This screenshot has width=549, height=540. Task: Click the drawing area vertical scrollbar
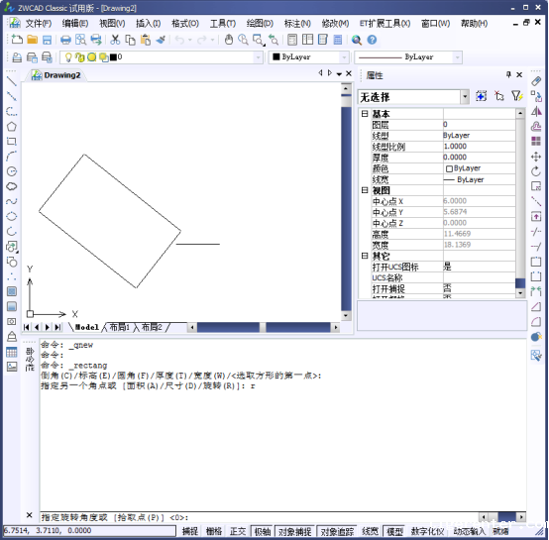tap(346, 202)
